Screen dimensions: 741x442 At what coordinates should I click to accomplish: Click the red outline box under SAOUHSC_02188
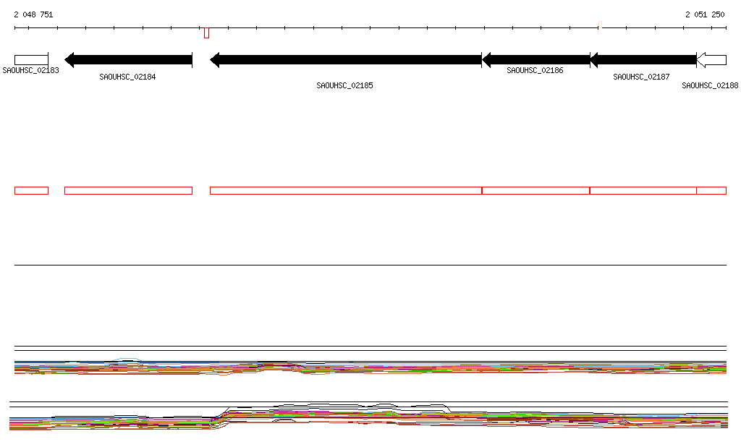tap(711, 191)
